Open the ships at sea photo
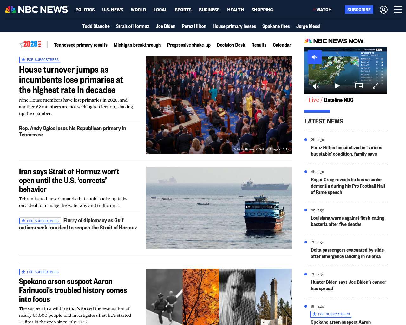 click(219, 208)
